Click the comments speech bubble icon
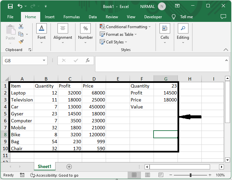This screenshot has width=232, height=180. (223, 17)
